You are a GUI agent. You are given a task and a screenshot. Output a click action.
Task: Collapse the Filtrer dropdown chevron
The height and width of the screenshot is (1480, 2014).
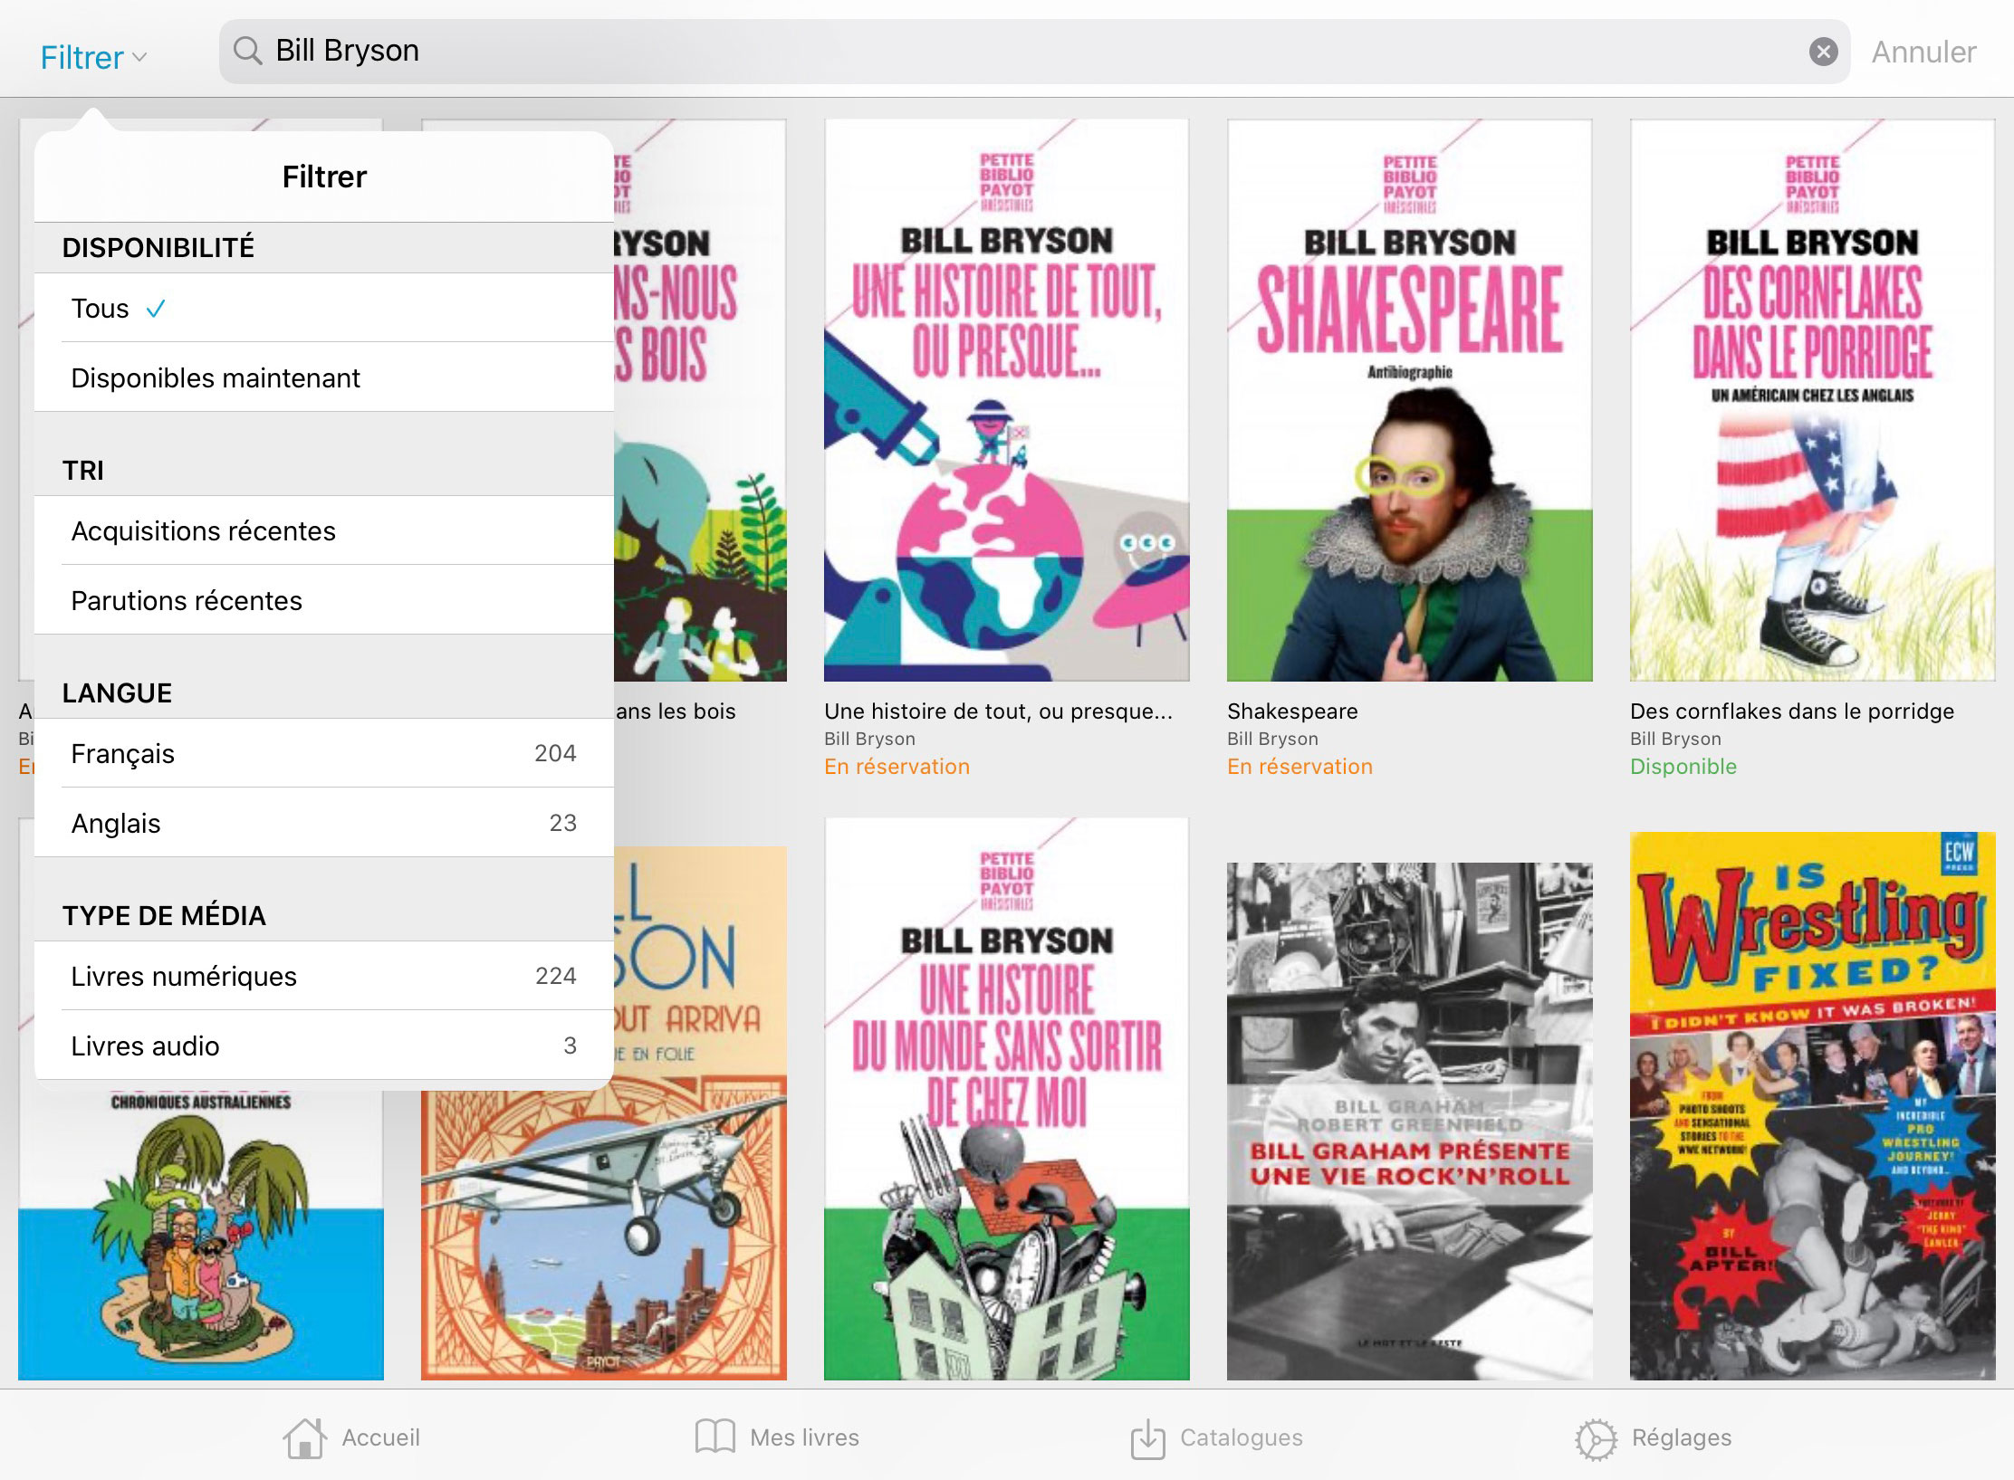coord(139,57)
